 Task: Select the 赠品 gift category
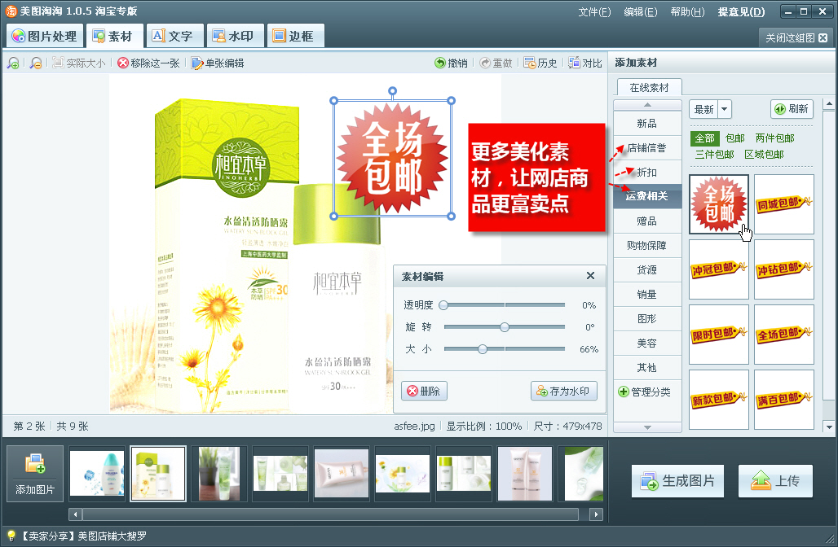[x=647, y=221]
